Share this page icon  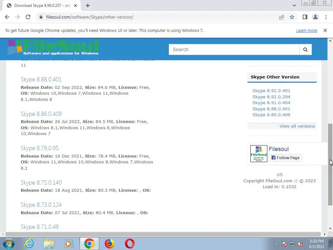(x=282, y=17)
